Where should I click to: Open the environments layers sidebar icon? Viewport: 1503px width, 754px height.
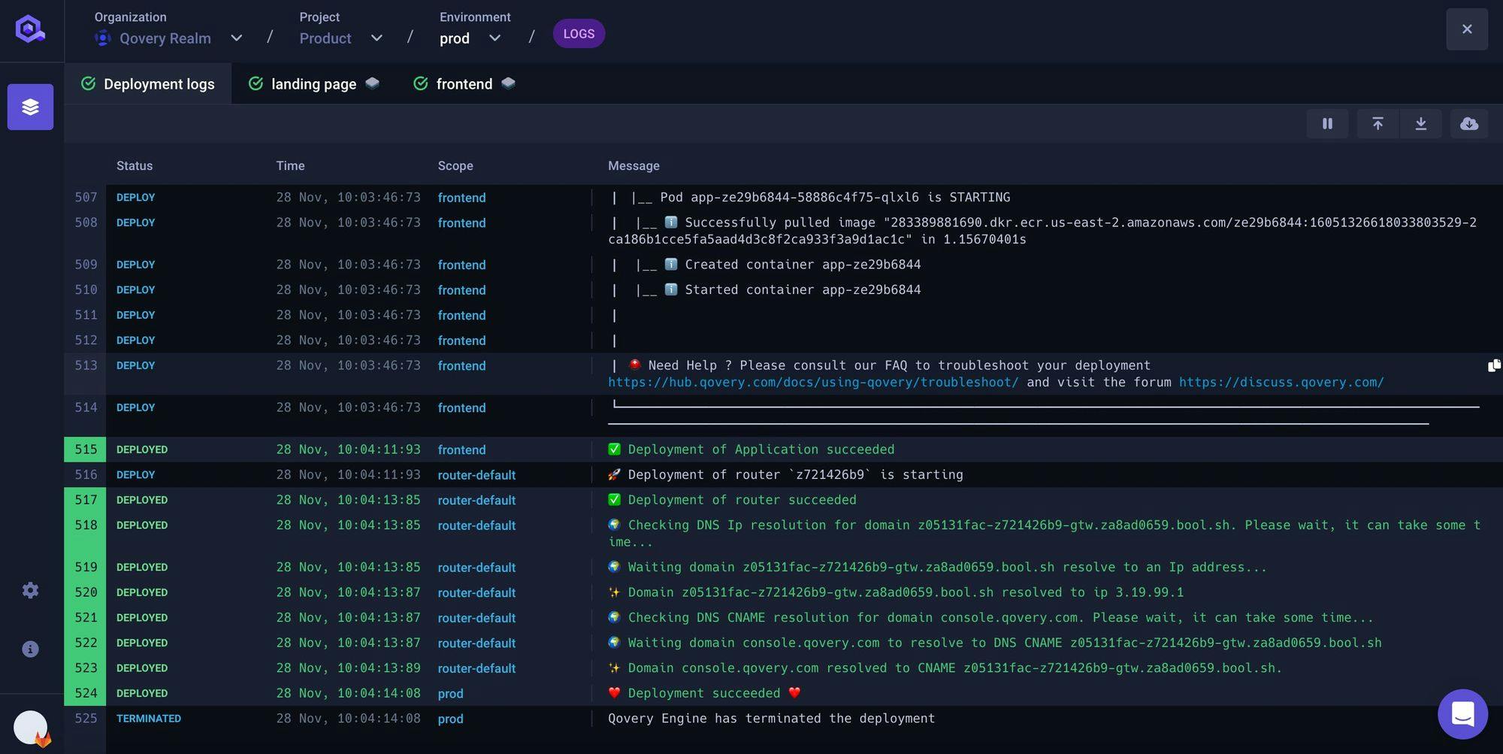[x=30, y=107]
